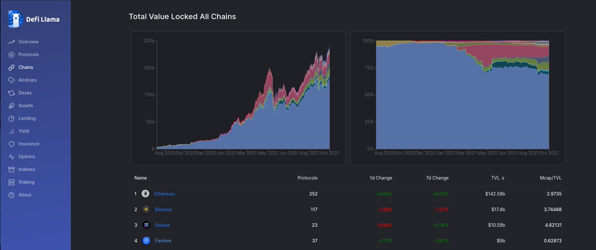Click the Defi Llama logo icon
The height and width of the screenshot is (250, 596).
15,19
